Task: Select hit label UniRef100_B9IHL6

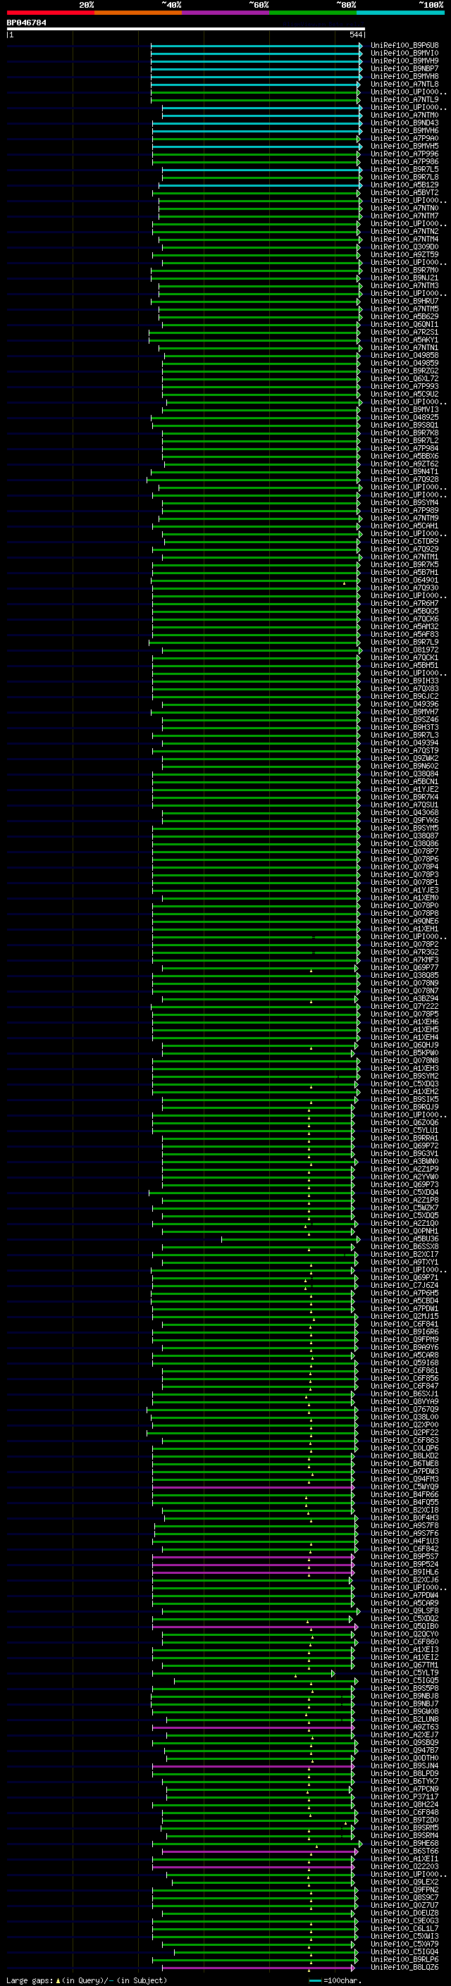Action: (x=404, y=1572)
